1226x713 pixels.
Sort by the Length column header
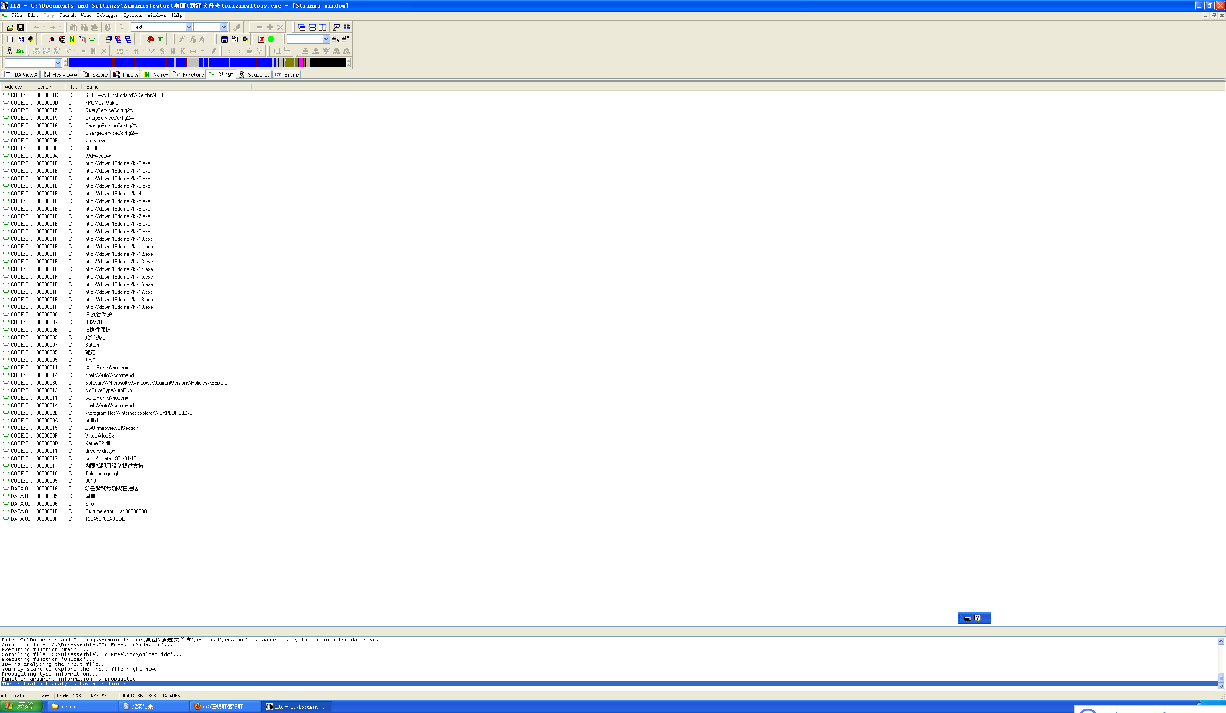(x=45, y=87)
